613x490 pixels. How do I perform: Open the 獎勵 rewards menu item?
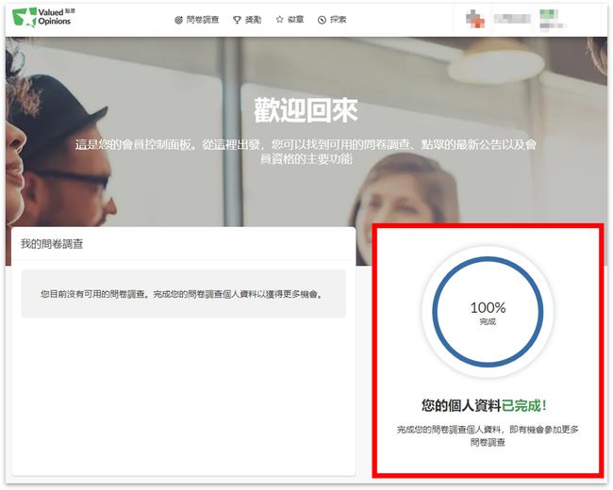(x=247, y=20)
